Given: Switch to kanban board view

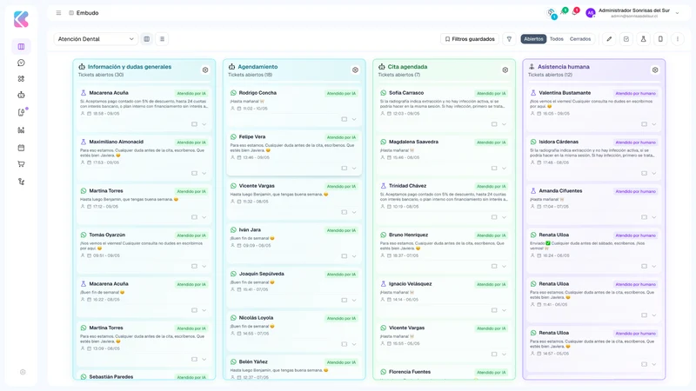Looking at the screenshot, I should coord(146,39).
